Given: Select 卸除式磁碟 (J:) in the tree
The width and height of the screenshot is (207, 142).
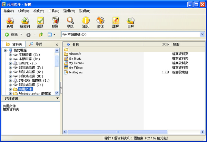Looking at the screenshot, I should tap(31, 85).
